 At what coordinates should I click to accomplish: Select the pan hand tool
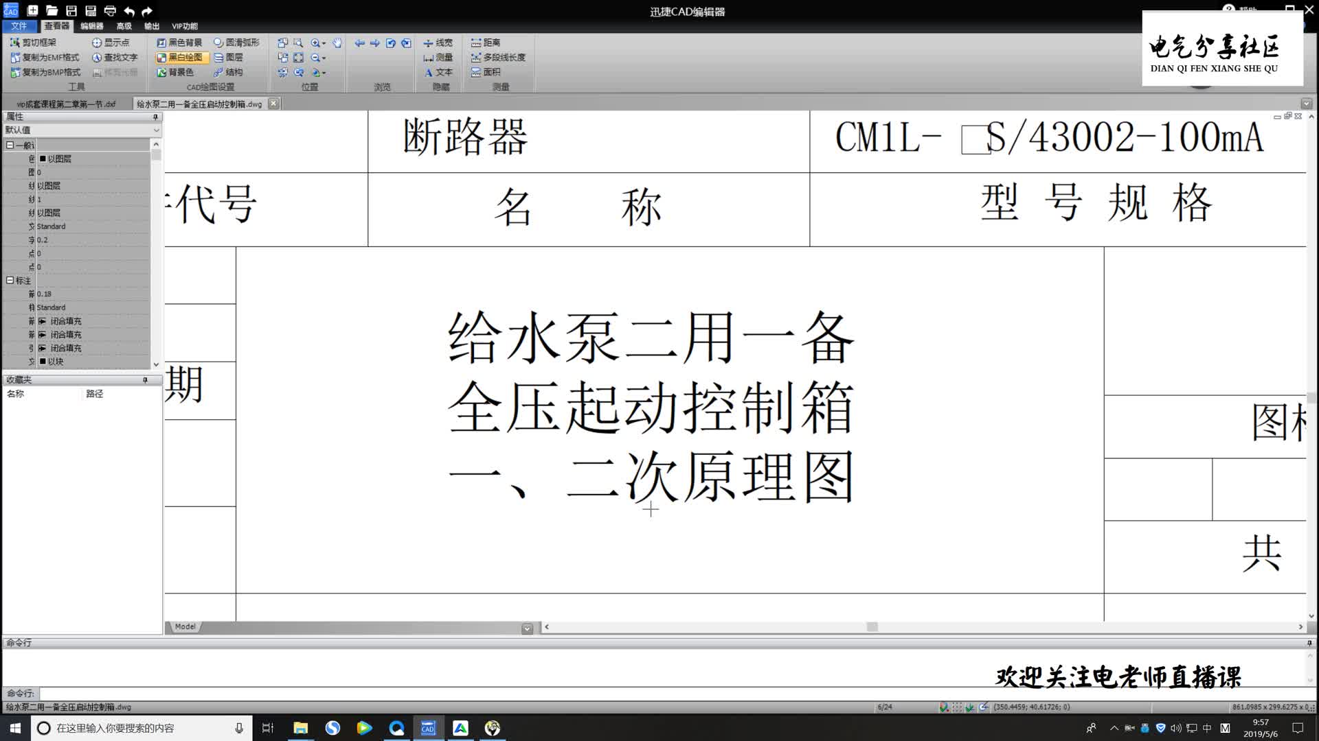pyautogui.click(x=337, y=43)
